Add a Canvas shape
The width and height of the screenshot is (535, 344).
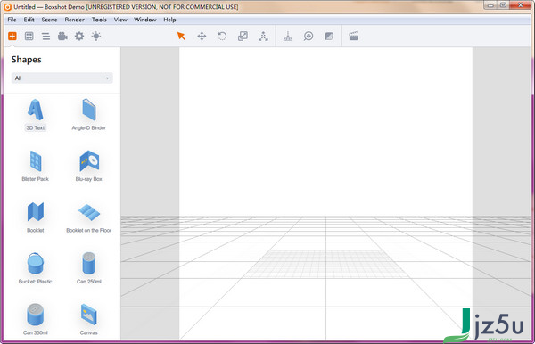tap(88, 319)
